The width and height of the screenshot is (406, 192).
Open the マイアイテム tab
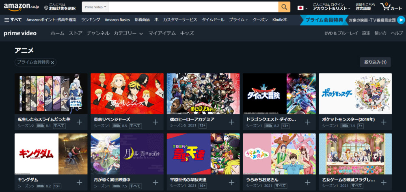pos(162,33)
